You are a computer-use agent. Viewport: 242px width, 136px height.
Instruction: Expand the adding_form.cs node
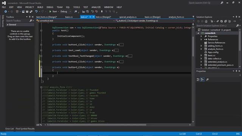pos(201,46)
